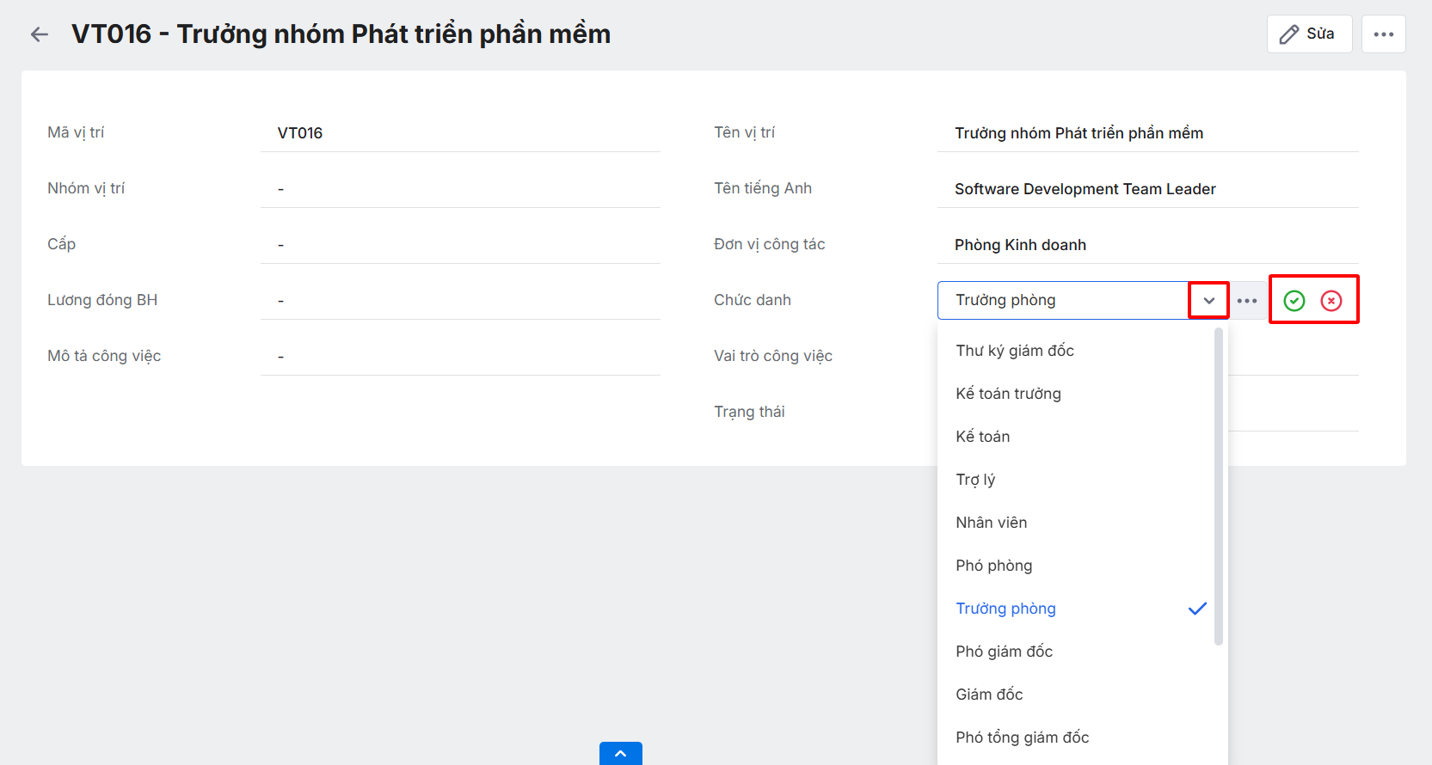Collapse the Chức danh dropdown arrow
Image resolution: width=1432 pixels, height=765 pixels.
1208,301
